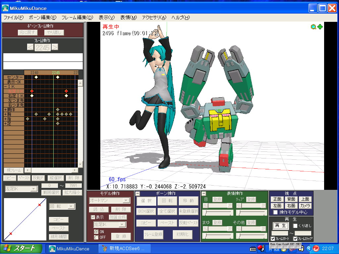339x254 pixels.
Task: Adjust the まゆ morph slider
Action: [218, 235]
